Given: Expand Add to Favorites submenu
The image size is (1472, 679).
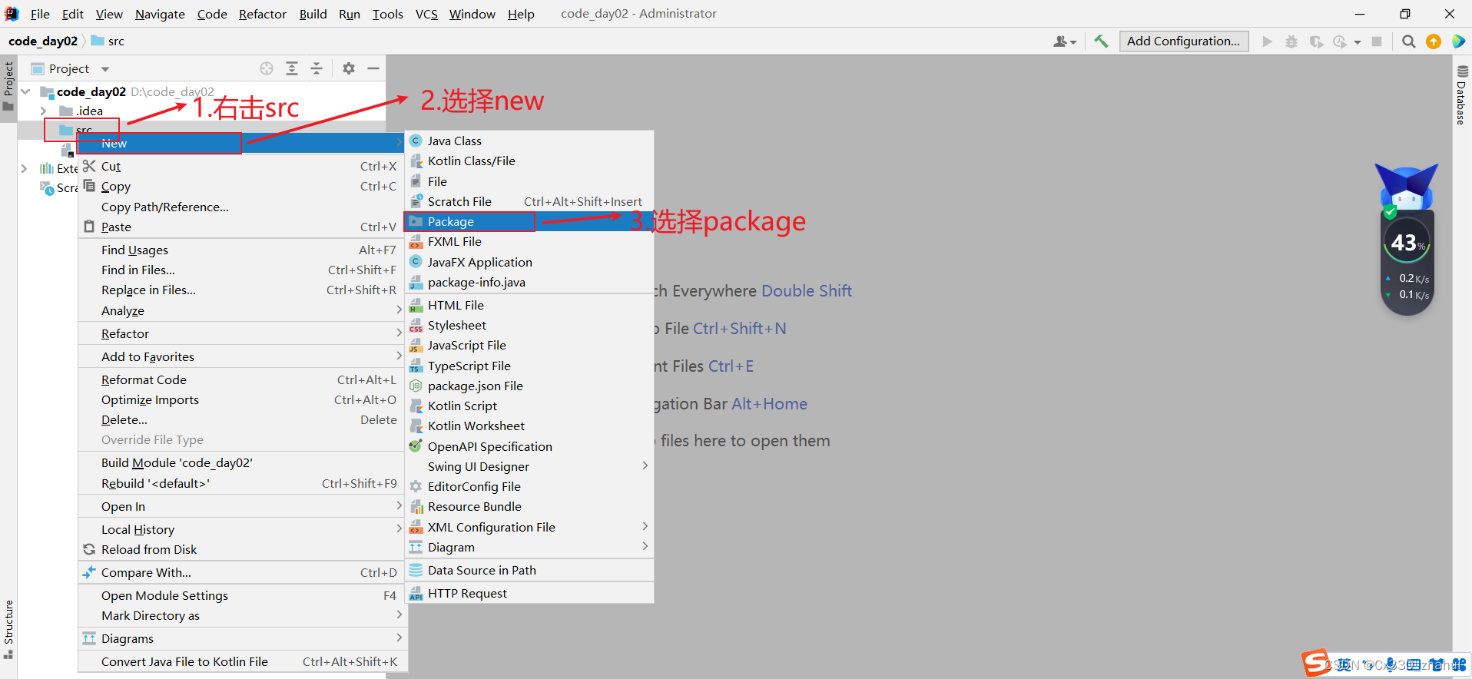Looking at the screenshot, I should (x=242, y=356).
